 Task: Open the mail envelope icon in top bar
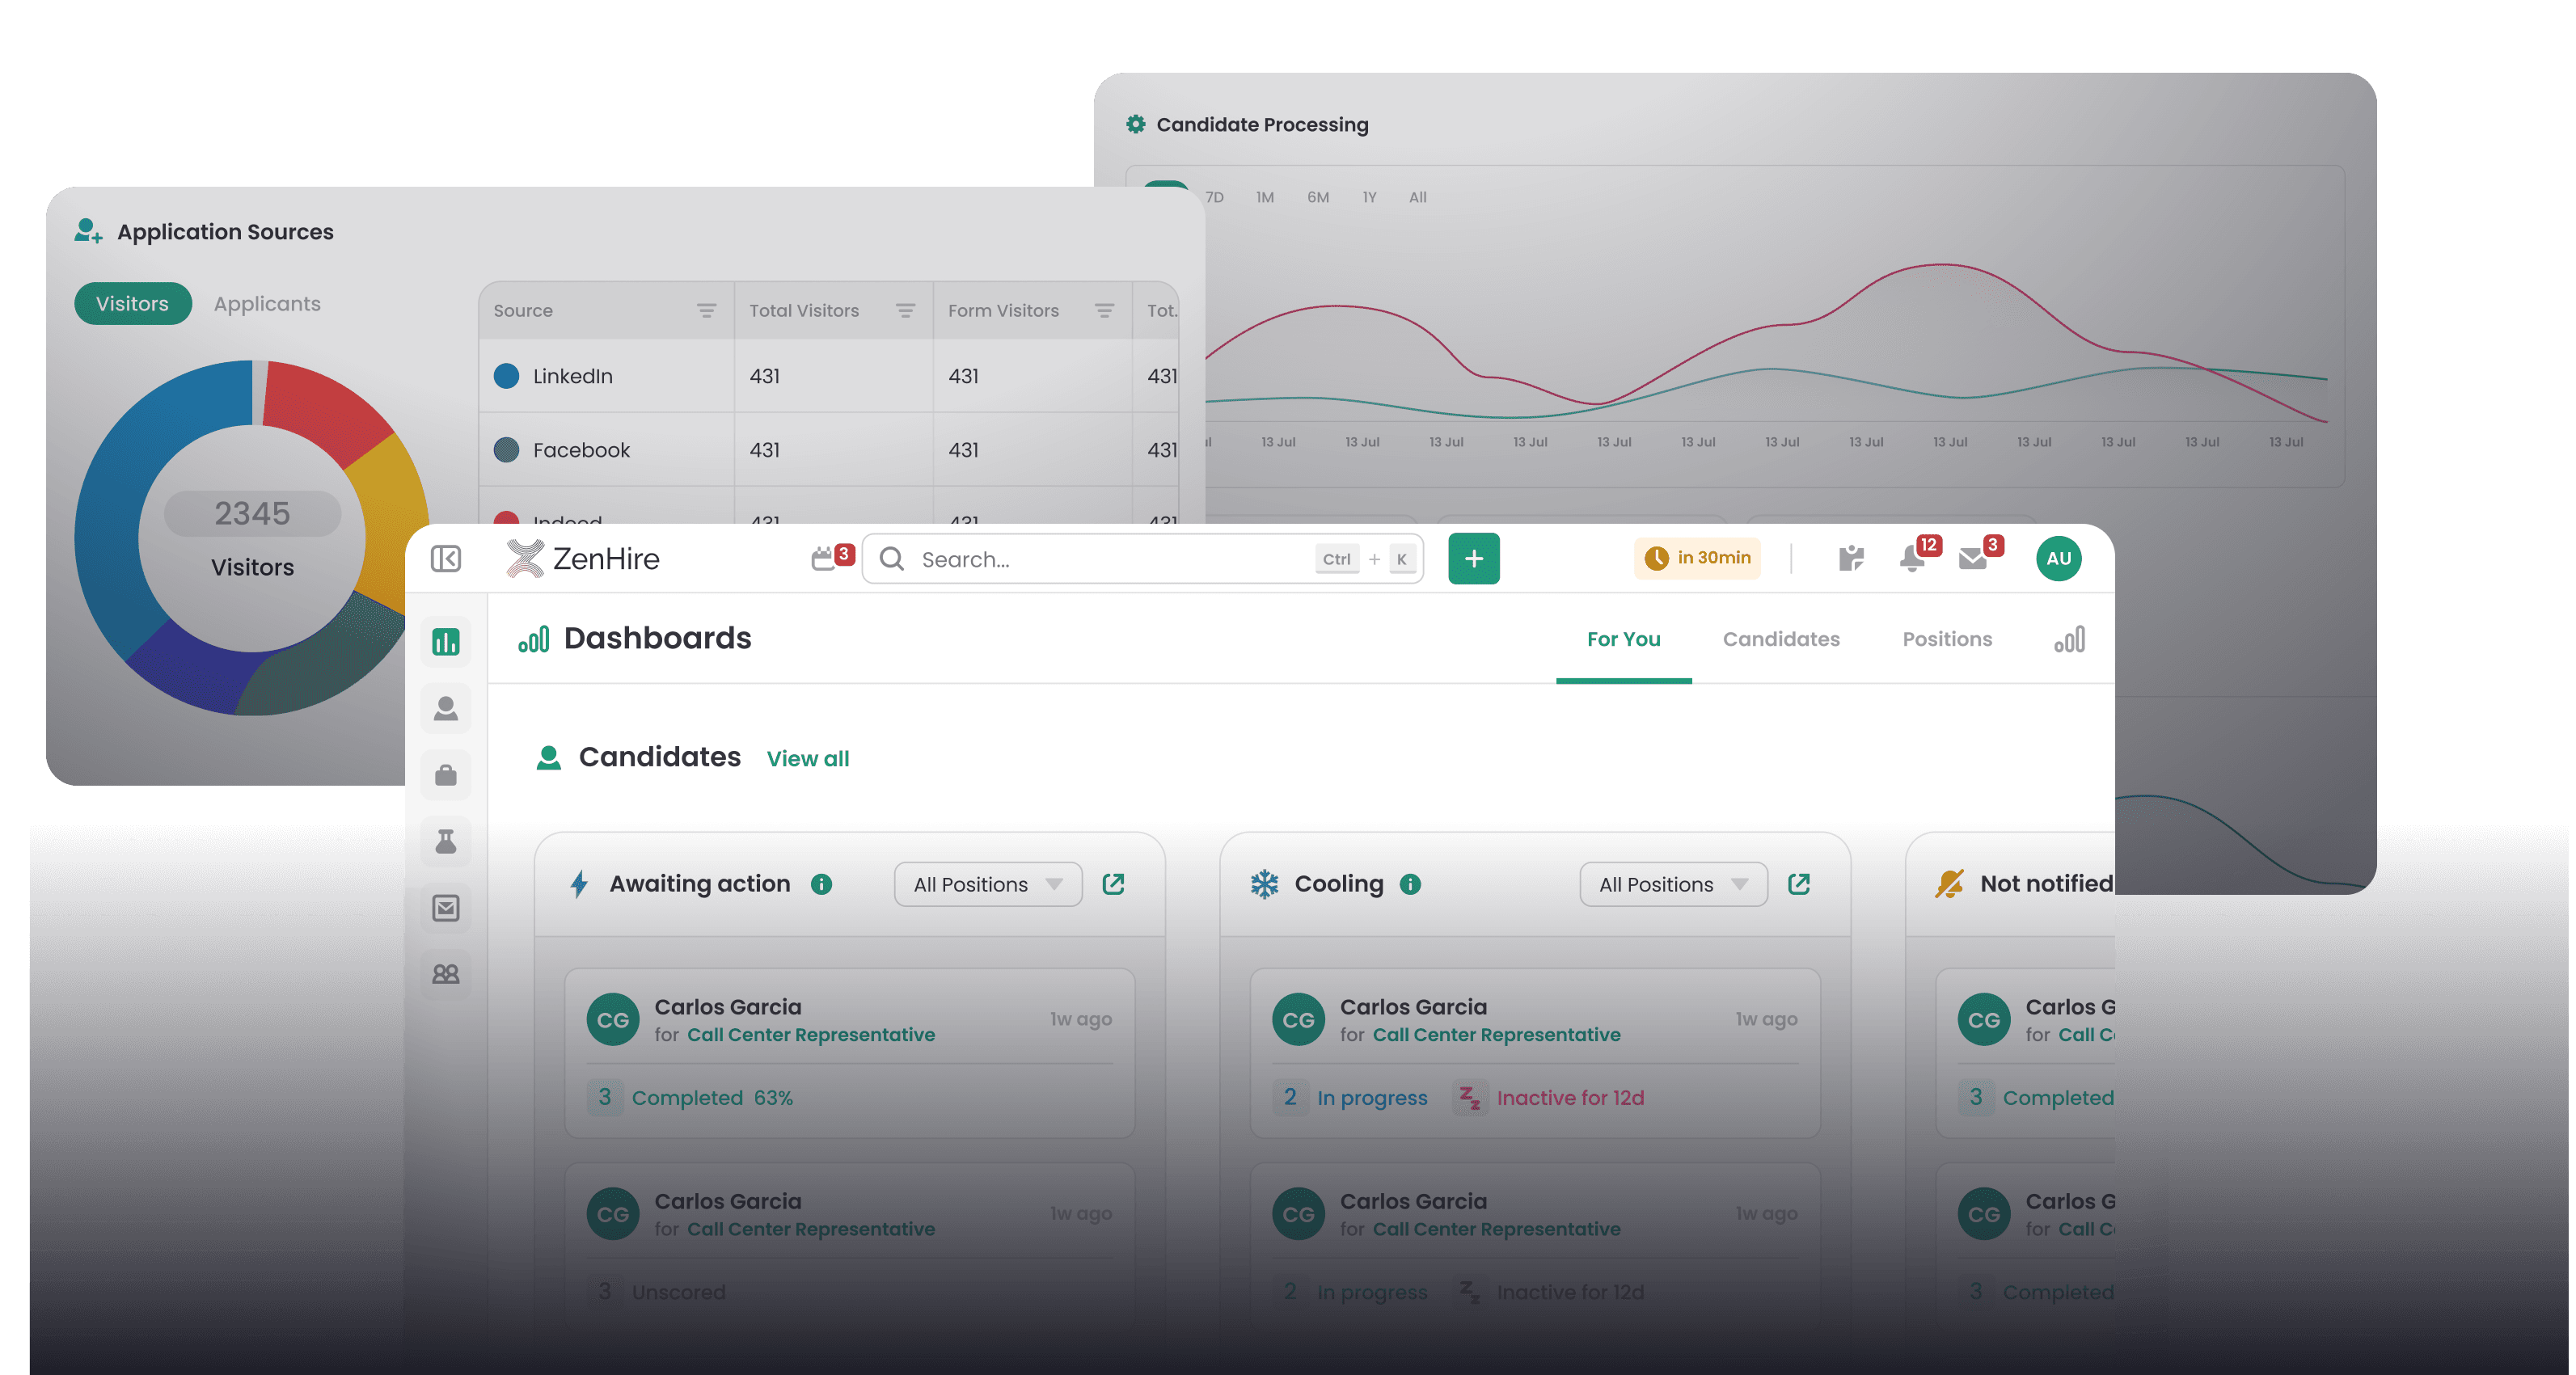[1972, 558]
